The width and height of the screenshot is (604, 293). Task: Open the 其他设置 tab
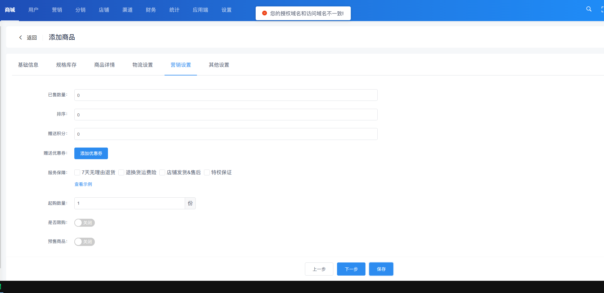coord(219,65)
